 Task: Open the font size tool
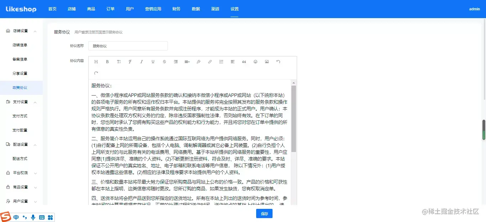coord(119,62)
